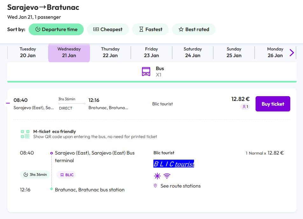
Task: Click the Blic tourist carrier name in summary row
Action: [x=163, y=104]
